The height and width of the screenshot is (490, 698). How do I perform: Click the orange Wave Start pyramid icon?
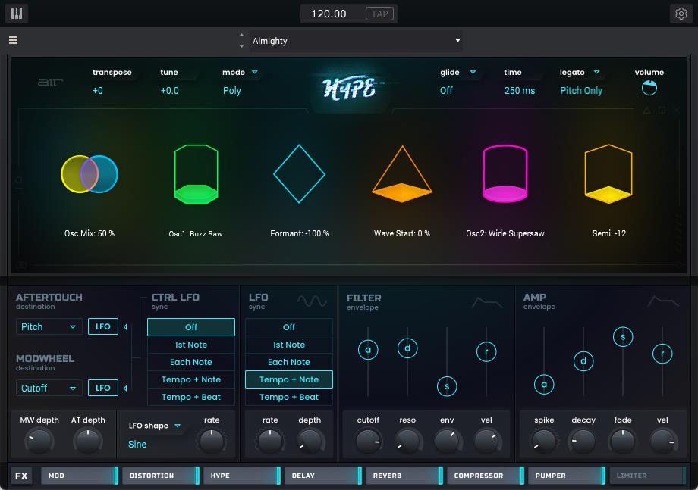(x=402, y=175)
